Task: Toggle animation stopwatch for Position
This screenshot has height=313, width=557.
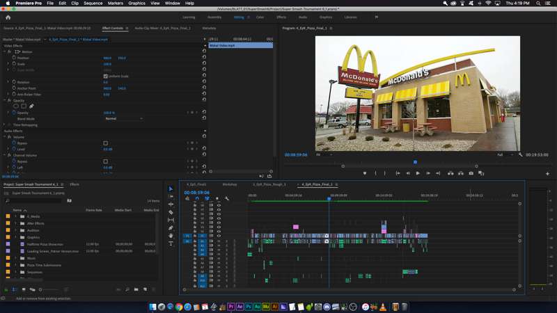Action: pyautogui.click(x=14, y=58)
